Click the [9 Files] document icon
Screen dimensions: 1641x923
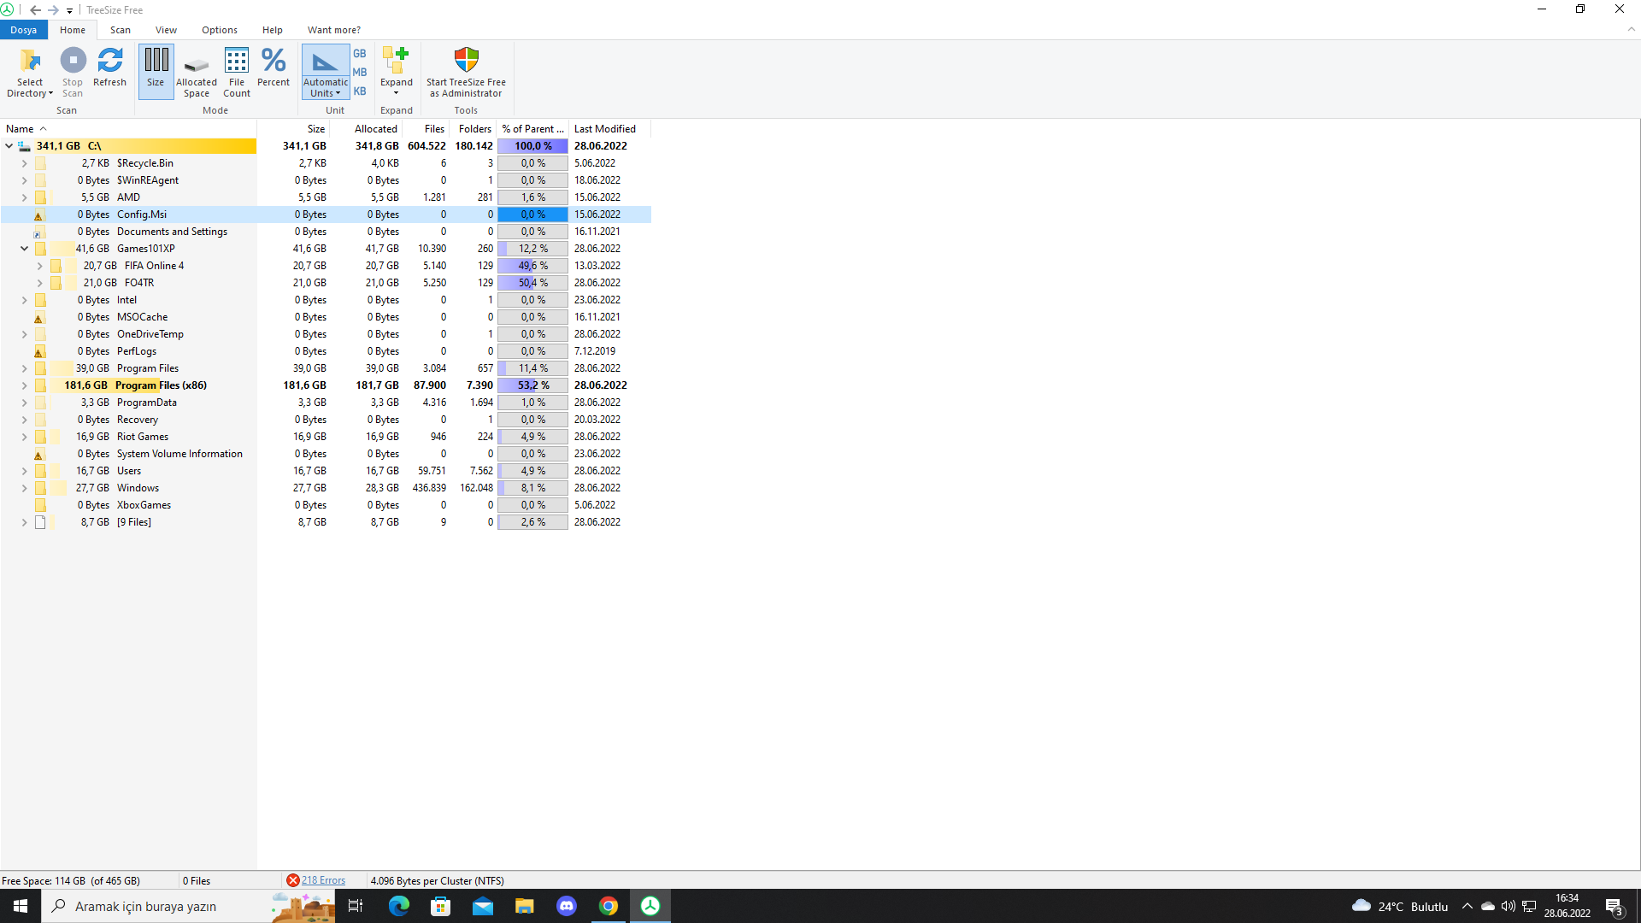tap(40, 522)
